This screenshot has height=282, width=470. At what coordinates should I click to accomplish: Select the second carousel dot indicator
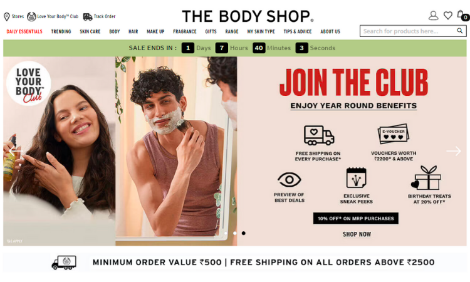click(x=235, y=233)
